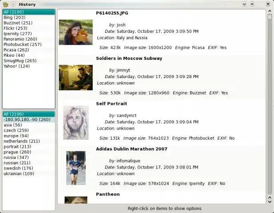Select the netherlands (211) tag
Viewport: 274px width, 213px height.
29,141
